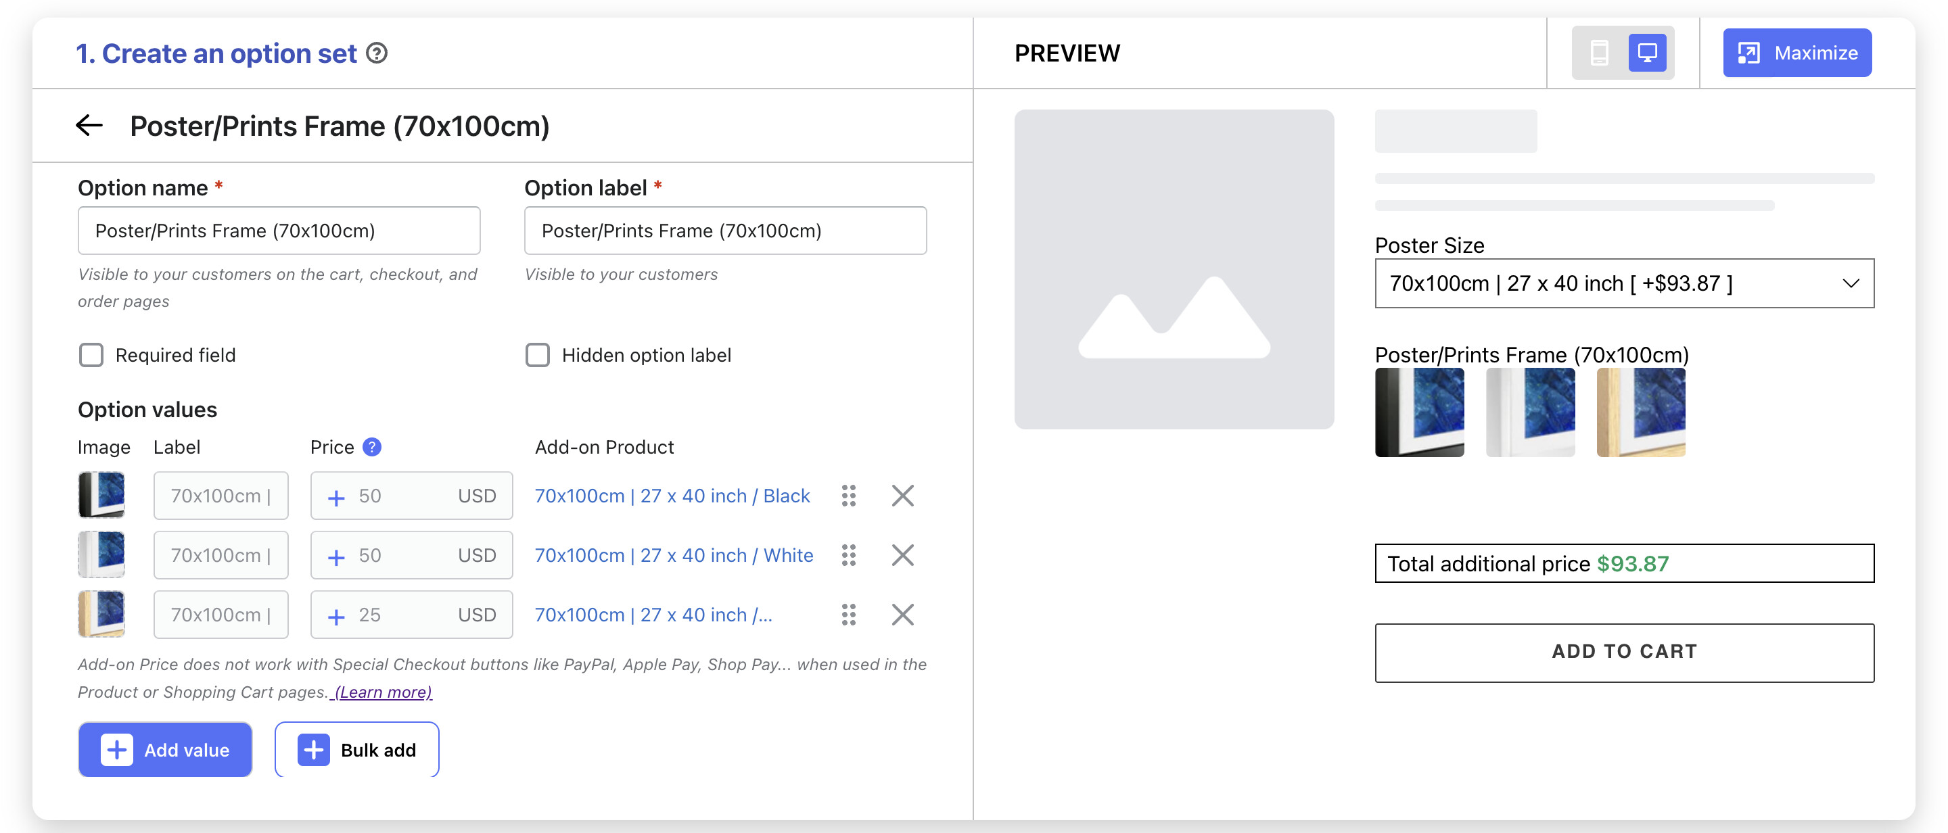Click the Bulk add button
The image size is (1948, 833).
[356, 750]
